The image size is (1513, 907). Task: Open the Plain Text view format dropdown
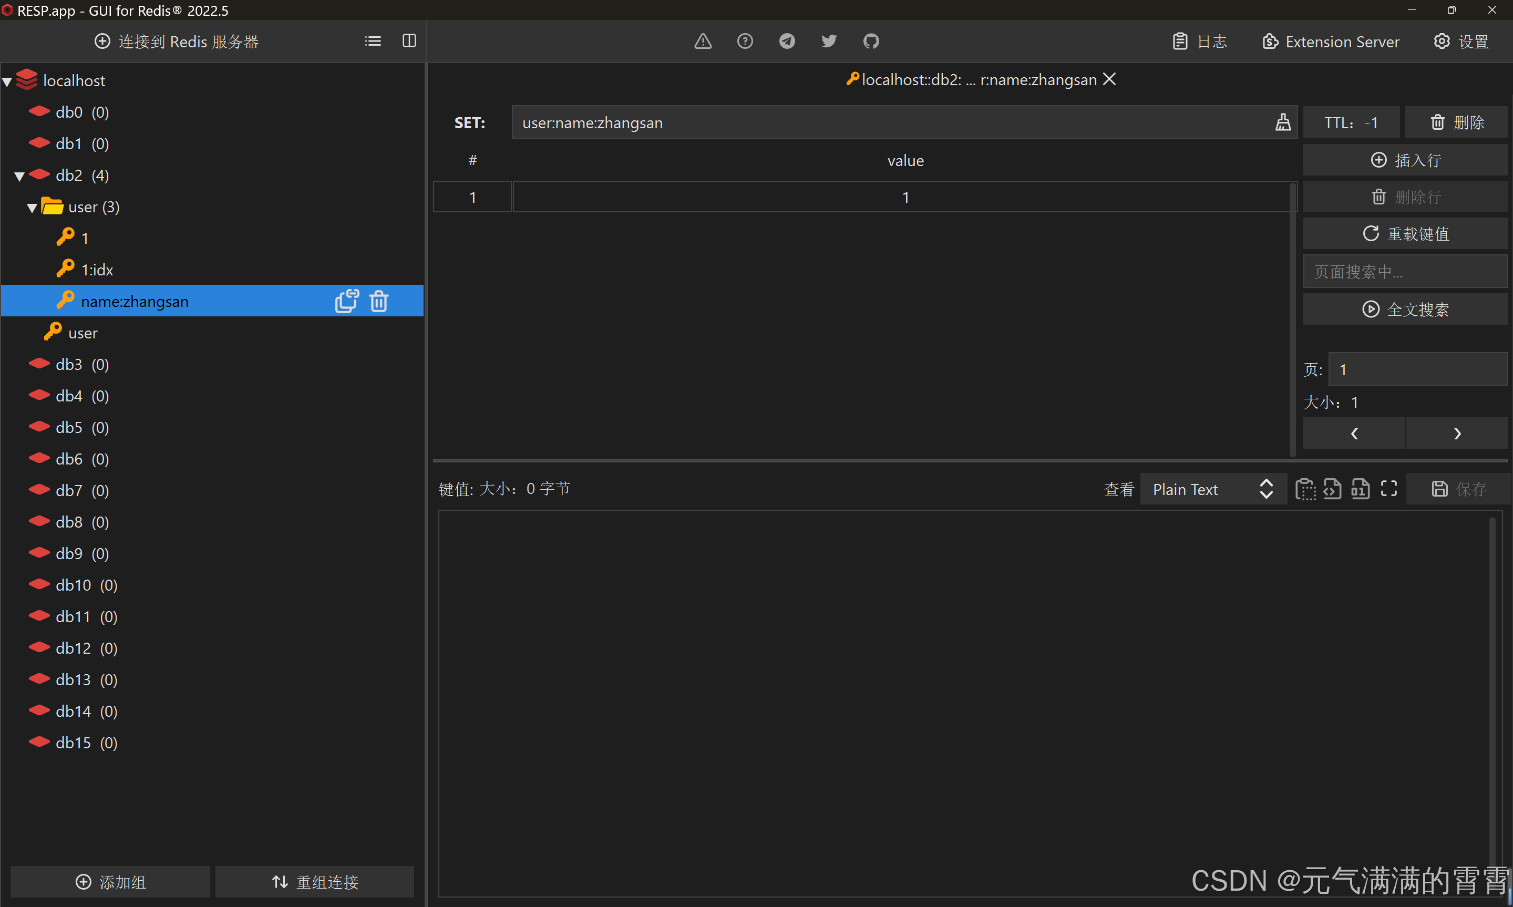1212,490
